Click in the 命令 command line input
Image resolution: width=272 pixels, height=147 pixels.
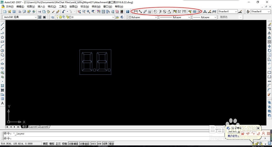click(134, 138)
